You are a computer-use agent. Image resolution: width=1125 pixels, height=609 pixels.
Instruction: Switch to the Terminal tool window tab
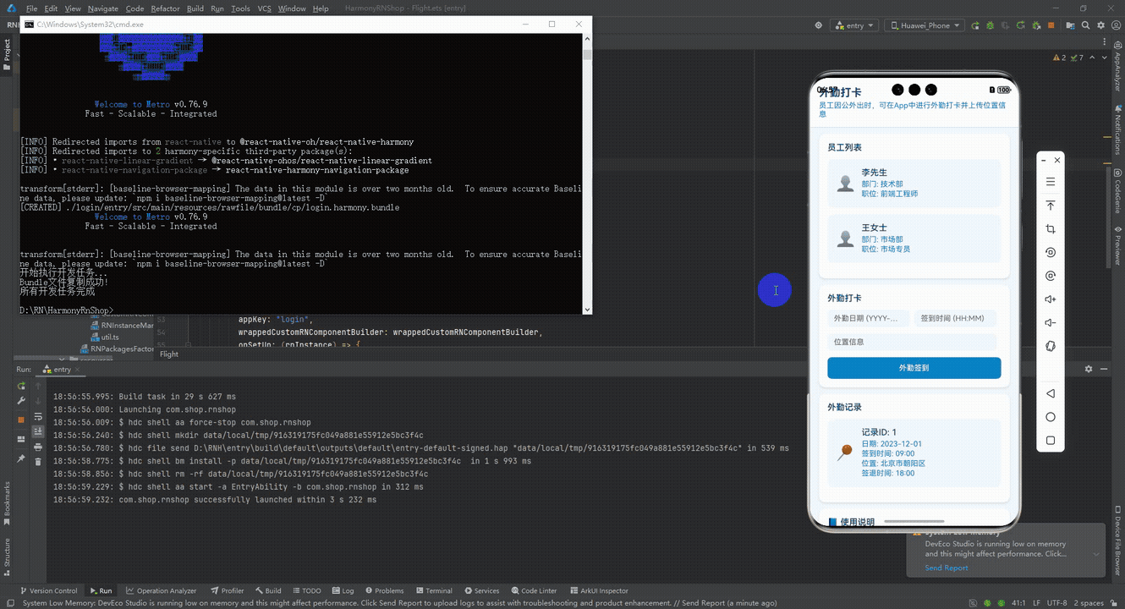point(433,590)
